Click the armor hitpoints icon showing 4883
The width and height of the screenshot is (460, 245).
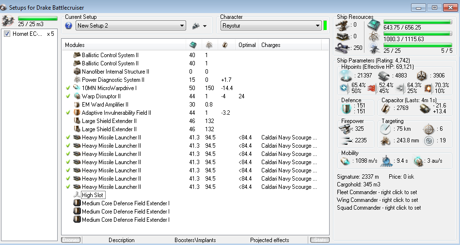tap(384, 76)
